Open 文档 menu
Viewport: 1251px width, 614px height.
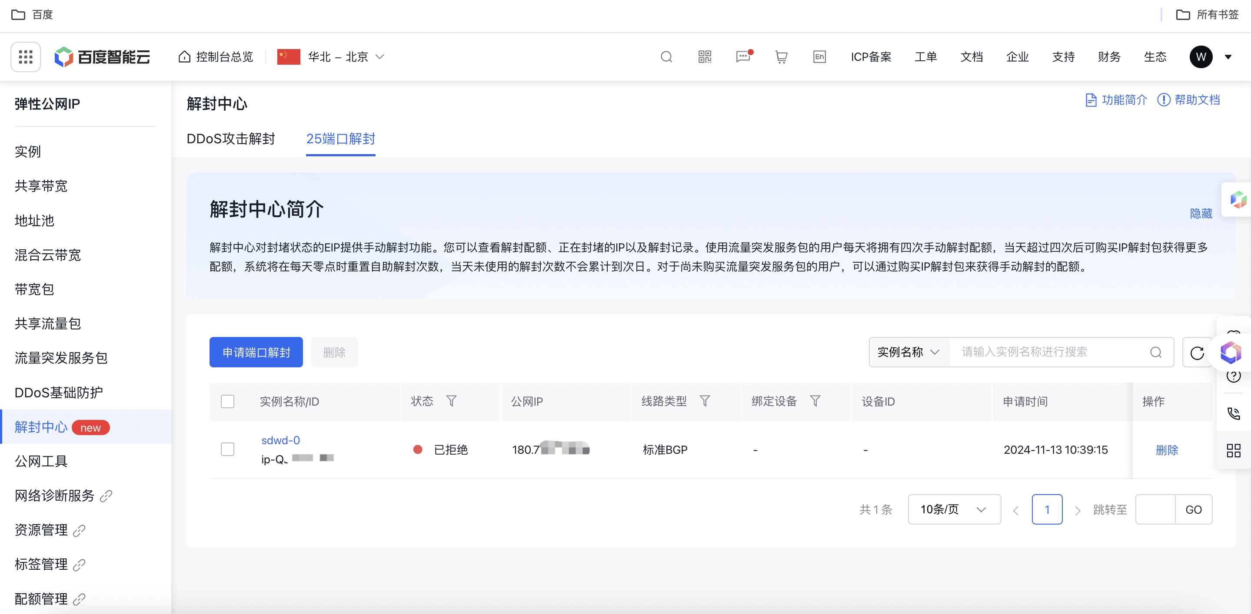(x=971, y=57)
